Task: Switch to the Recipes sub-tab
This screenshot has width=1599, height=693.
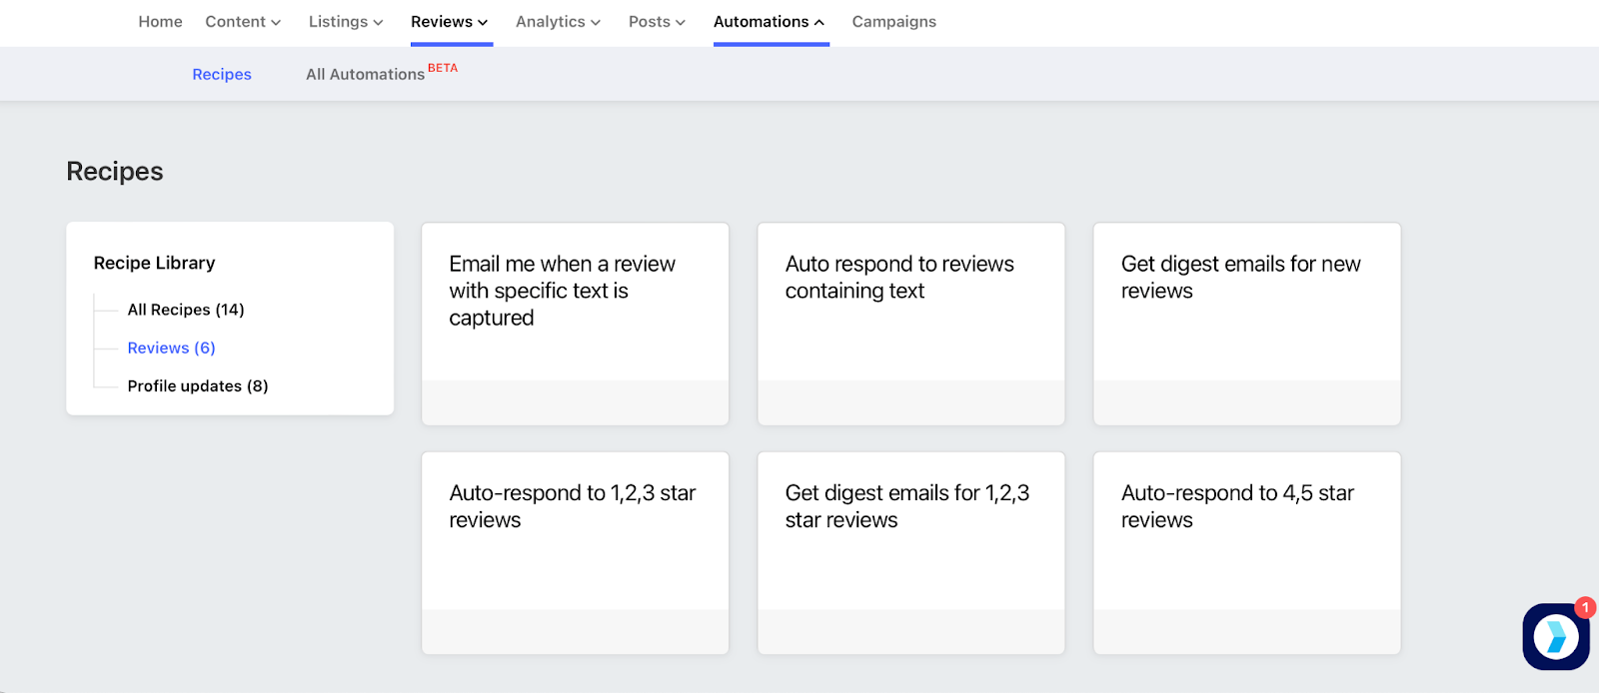Action: pos(222,74)
